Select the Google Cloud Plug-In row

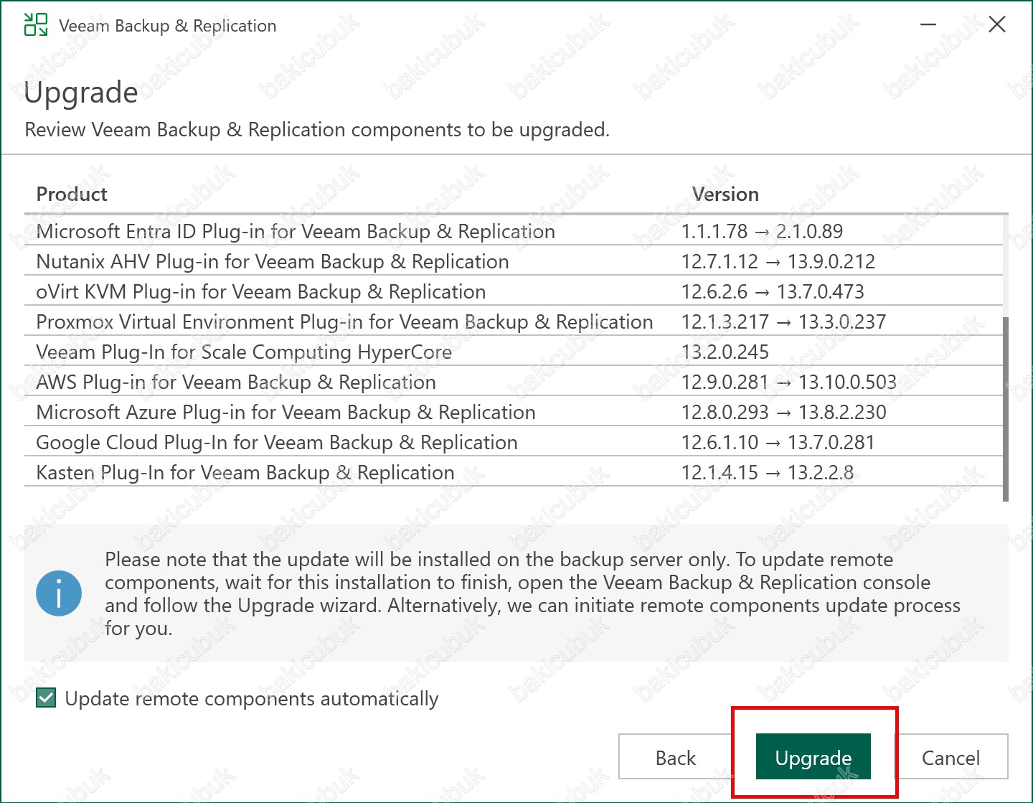pos(277,443)
